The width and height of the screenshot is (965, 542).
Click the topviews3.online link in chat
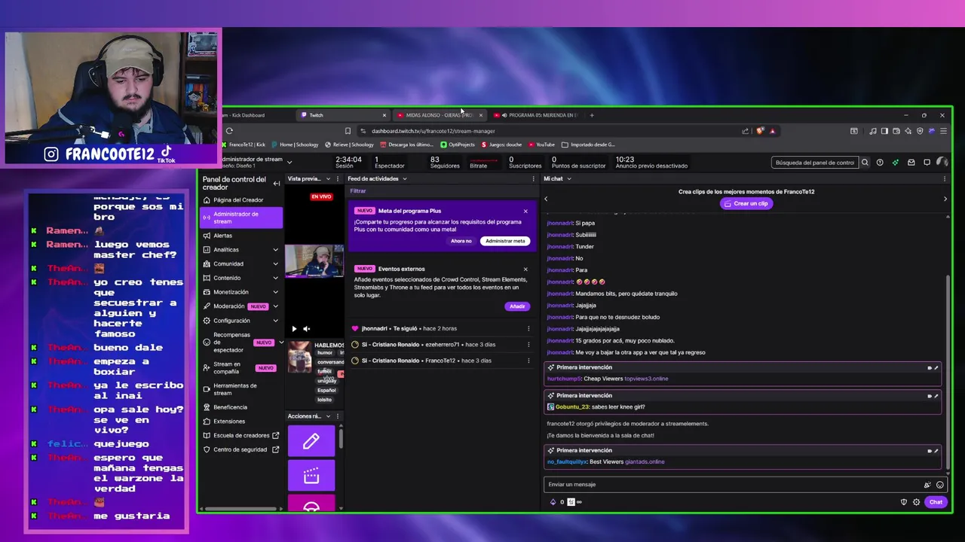coord(646,379)
